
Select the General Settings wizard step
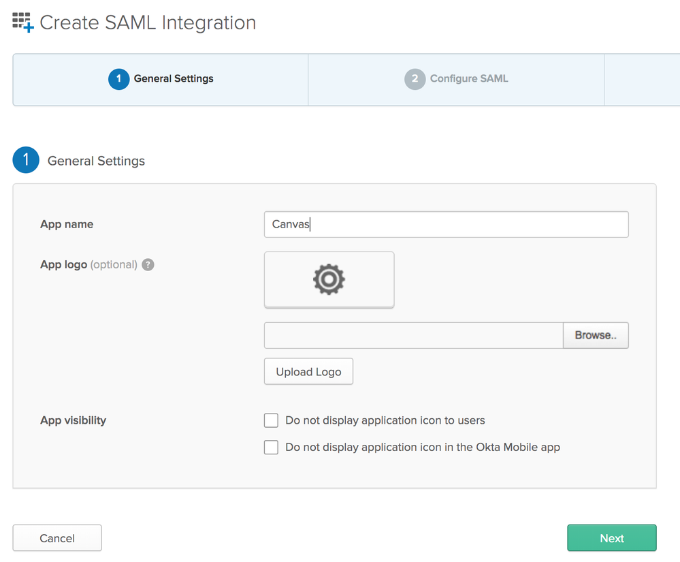coord(161,80)
